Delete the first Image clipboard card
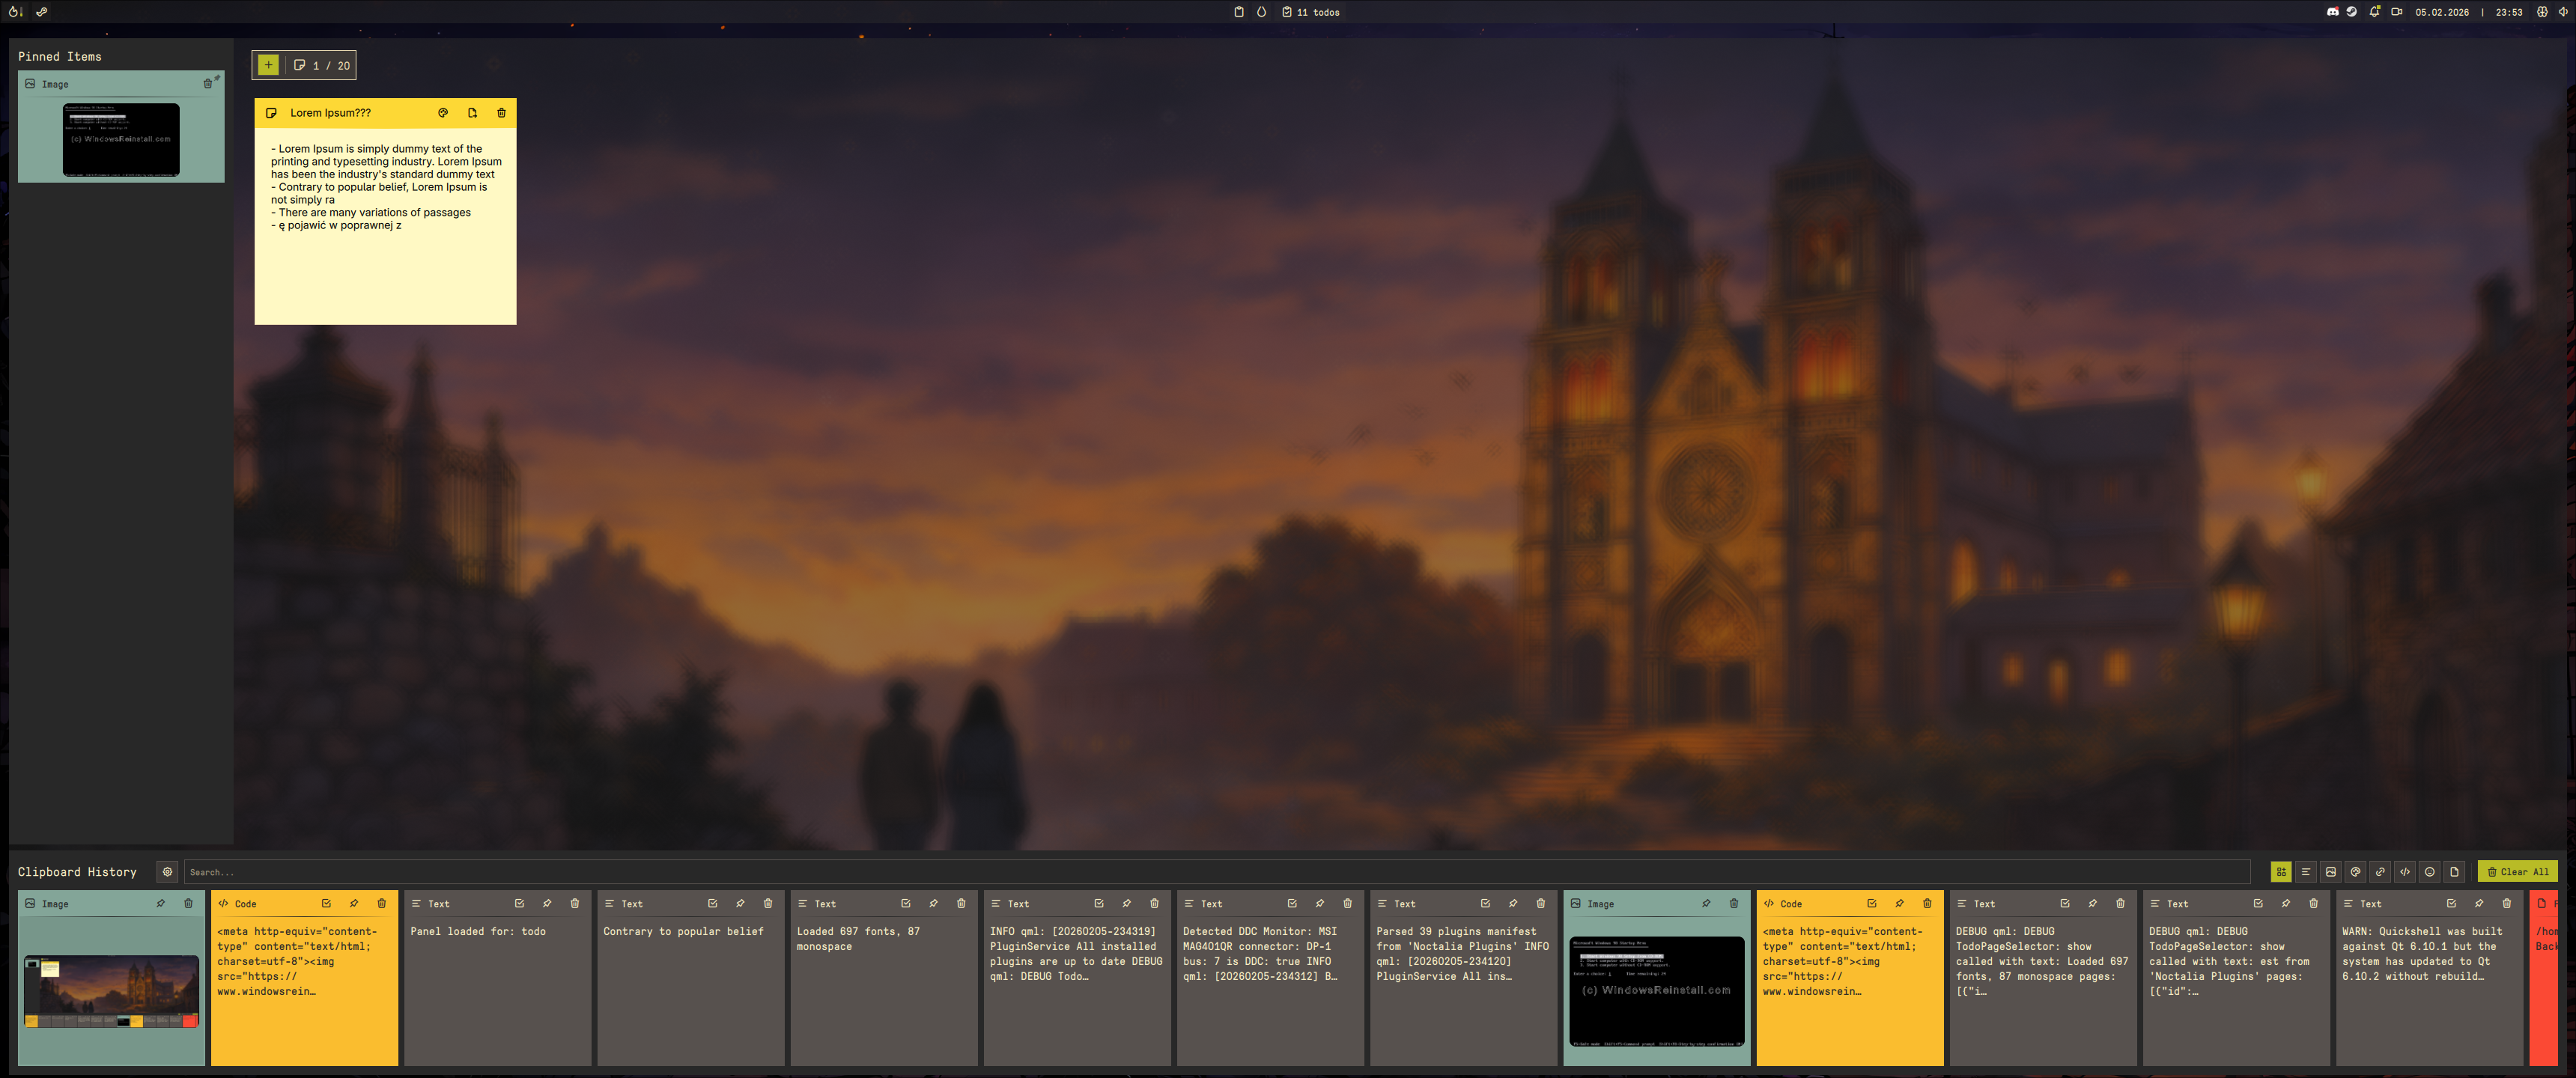The width and height of the screenshot is (2576, 1078). [x=188, y=903]
